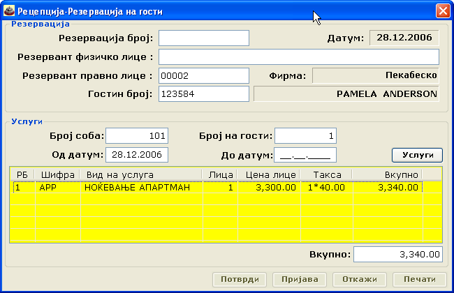Image resolution: width=454 pixels, height=293 pixels.
Task: Click the Резервант физичко лице field
Action: click(x=299, y=57)
